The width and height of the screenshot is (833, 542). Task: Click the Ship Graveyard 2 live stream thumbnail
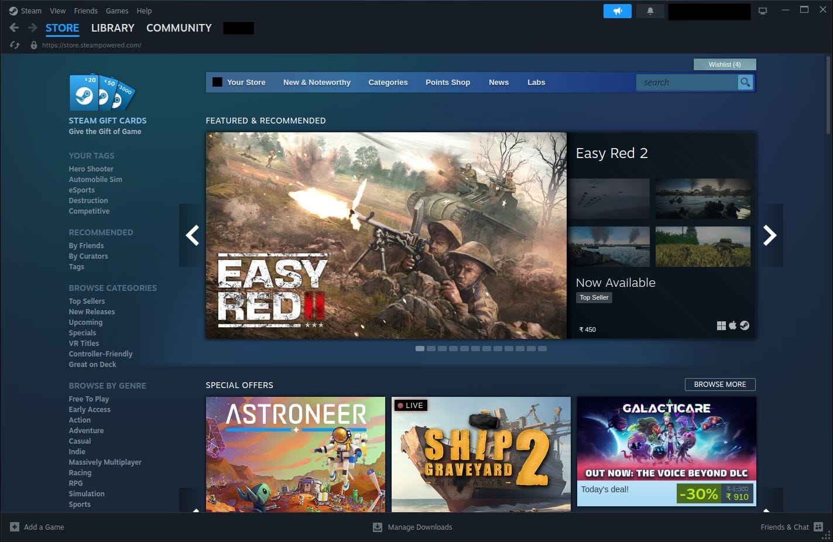click(481, 454)
